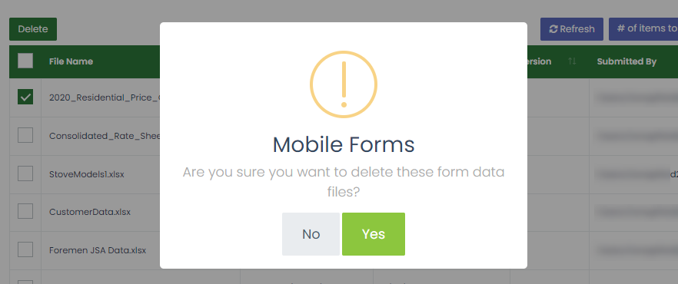Image resolution: width=678 pixels, height=284 pixels.
Task: Select the Foremen JSA Data.xlsx file name
Action: tap(98, 250)
